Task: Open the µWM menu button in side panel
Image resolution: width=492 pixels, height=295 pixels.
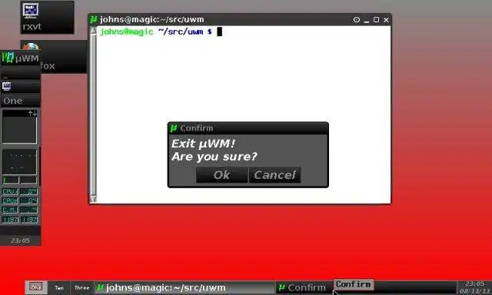Action: tap(21, 58)
